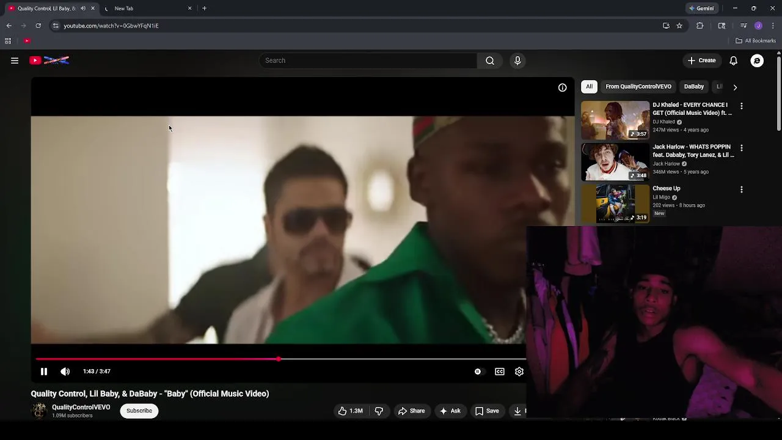Like the video with 1.3M thumbs up
Viewport: 782px width, 440px height.
pyautogui.click(x=351, y=411)
